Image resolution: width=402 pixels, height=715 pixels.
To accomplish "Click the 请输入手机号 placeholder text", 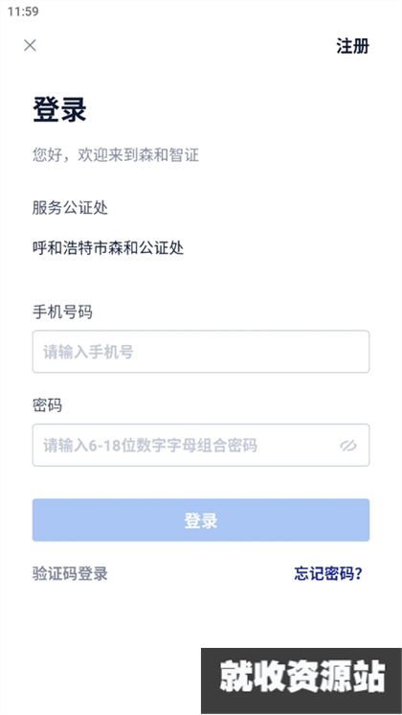I will [88, 352].
